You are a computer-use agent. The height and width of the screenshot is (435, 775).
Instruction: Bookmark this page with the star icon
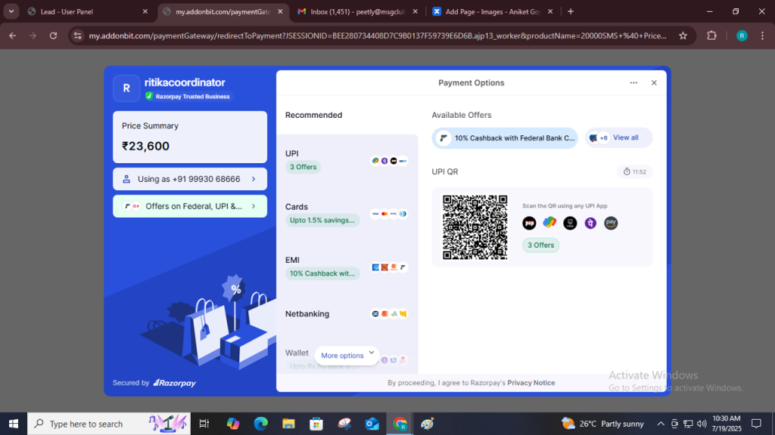683,35
